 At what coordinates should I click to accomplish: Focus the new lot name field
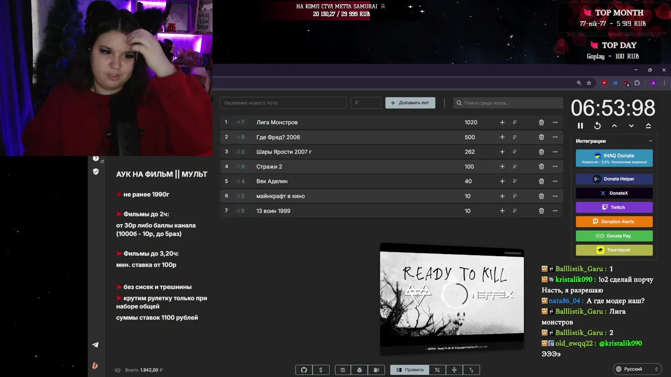tap(283, 103)
